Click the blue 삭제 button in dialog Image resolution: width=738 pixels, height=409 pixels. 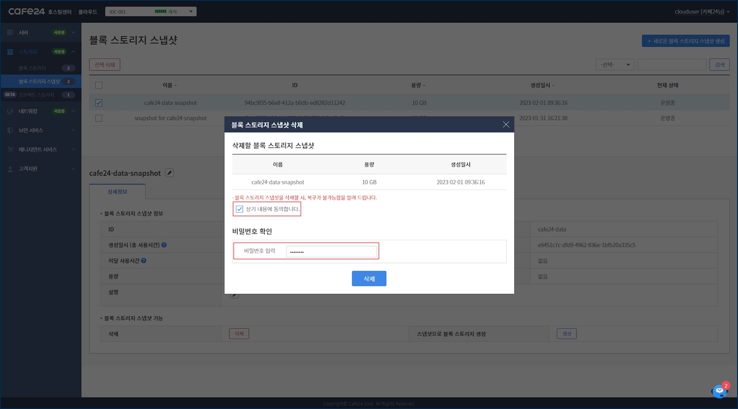coord(369,279)
